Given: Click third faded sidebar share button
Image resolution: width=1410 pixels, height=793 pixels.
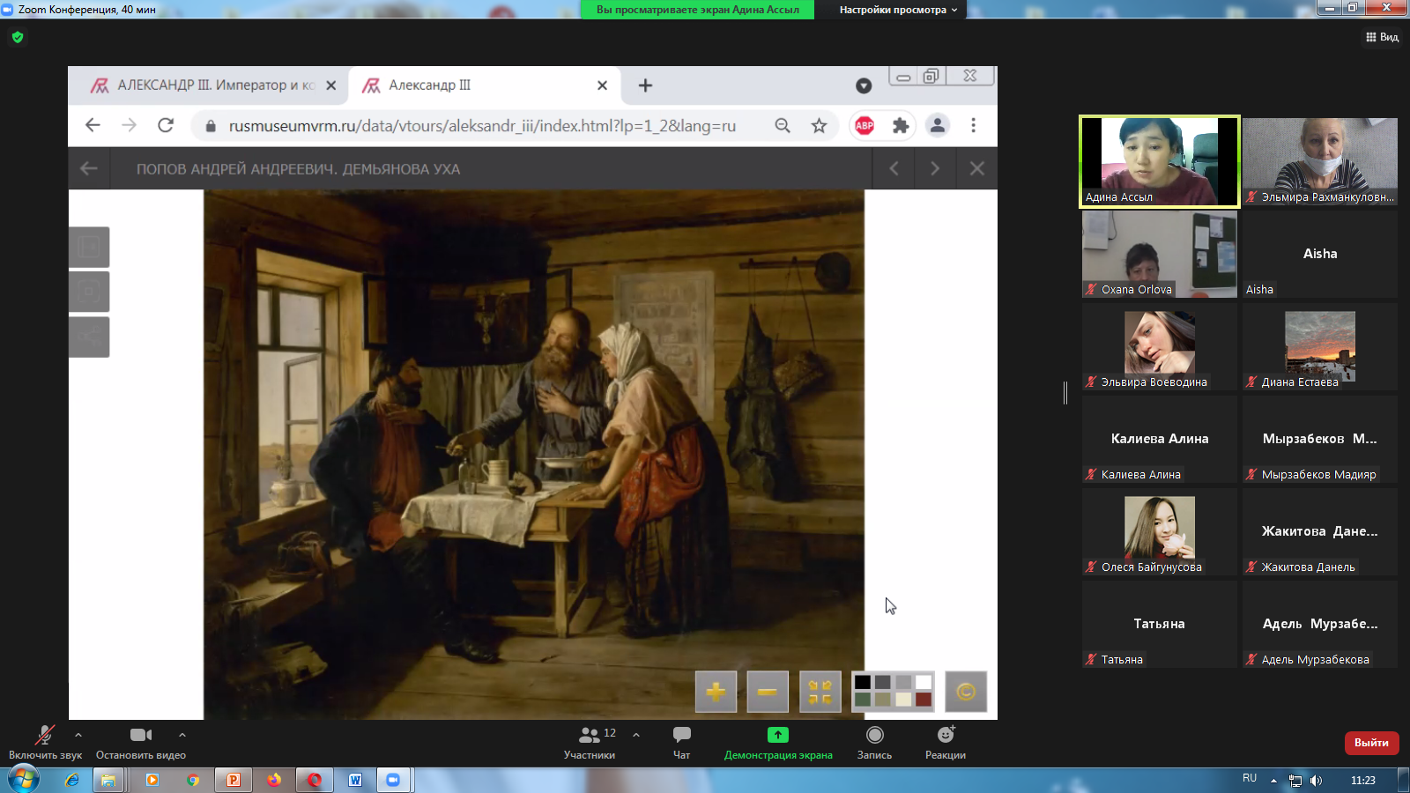Looking at the screenshot, I should coord(89,337).
